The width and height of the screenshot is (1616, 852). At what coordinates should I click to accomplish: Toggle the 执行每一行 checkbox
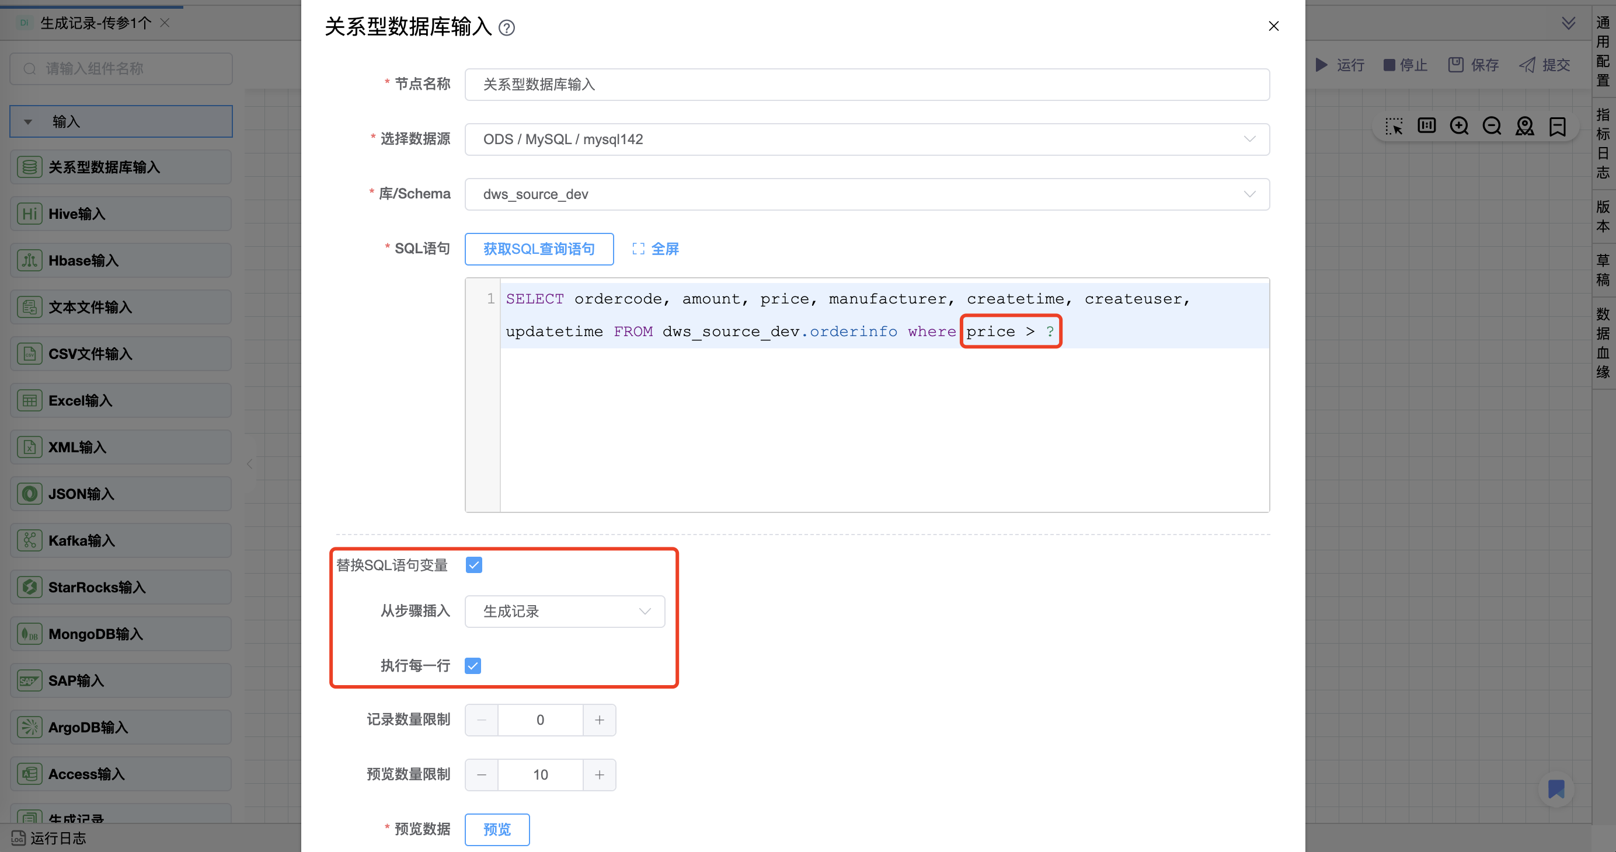pyautogui.click(x=473, y=665)
